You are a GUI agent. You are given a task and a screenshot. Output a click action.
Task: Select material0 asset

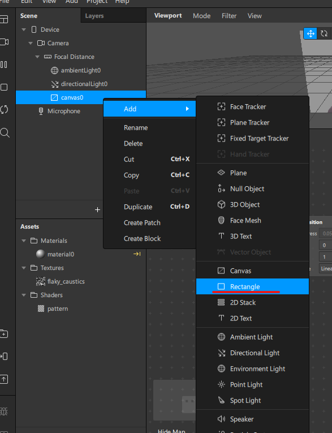click(x=80, y=254)
